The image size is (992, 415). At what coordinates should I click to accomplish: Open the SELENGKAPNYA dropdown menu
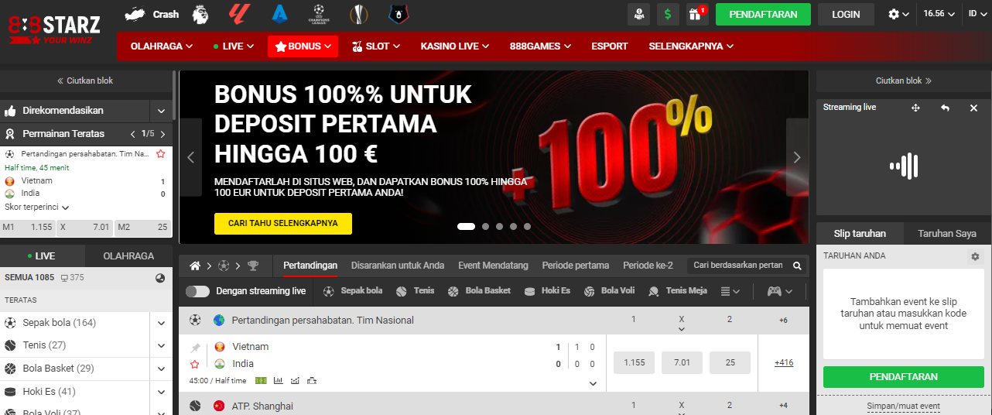point(691,46)
